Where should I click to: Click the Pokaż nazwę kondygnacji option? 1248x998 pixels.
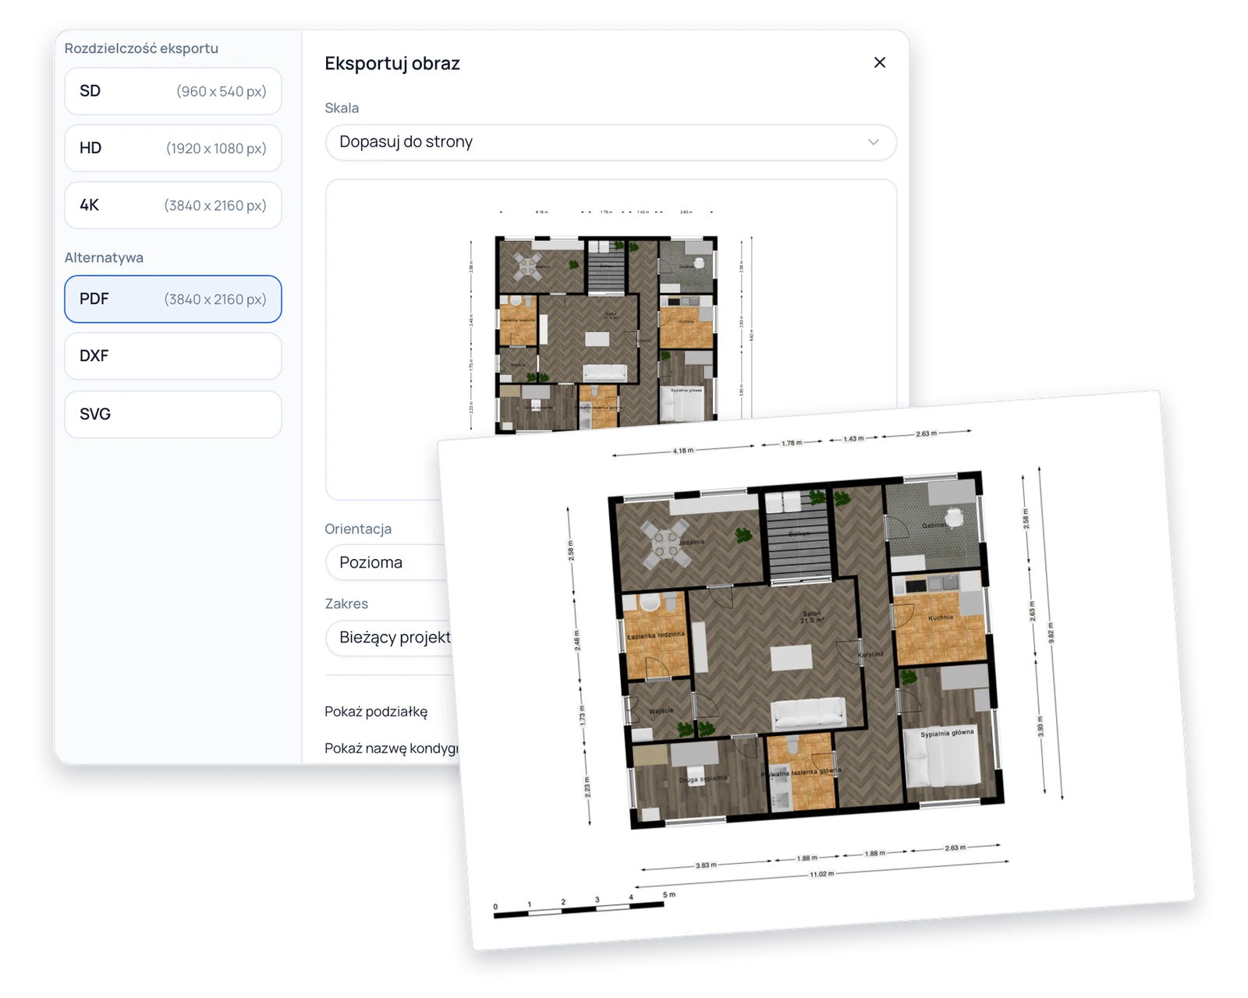pos(392,748)
